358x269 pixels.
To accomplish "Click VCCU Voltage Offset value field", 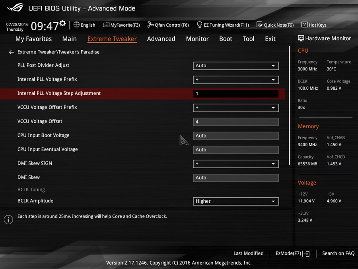I will (236, 122).
